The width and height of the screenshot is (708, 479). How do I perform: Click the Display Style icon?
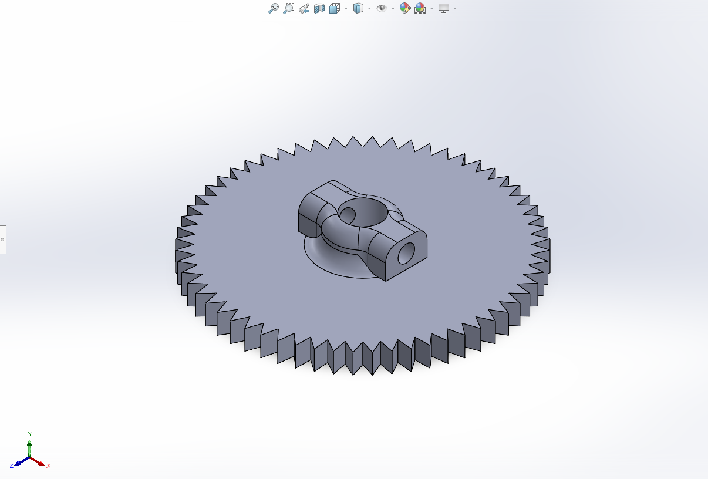(x=358, y=8)
